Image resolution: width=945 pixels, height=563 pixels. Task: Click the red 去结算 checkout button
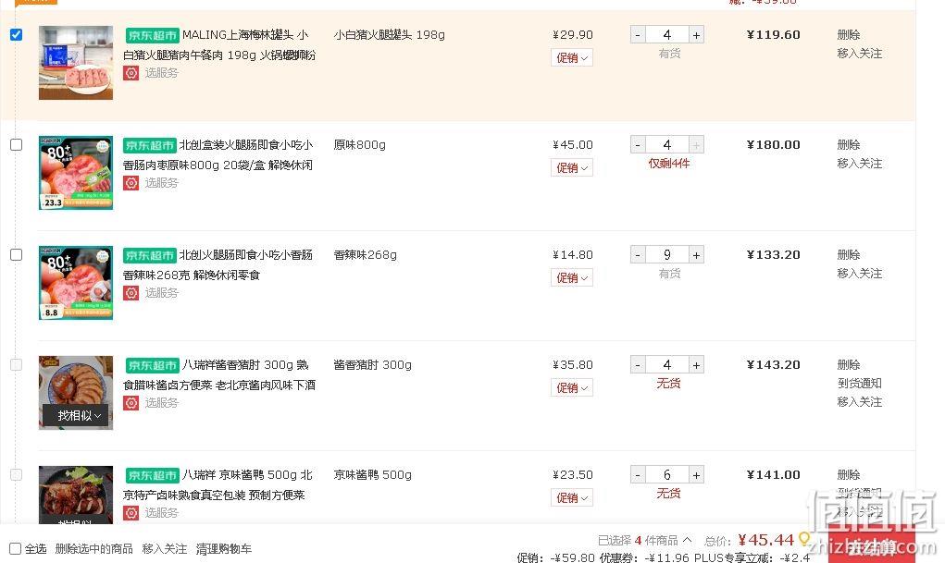pos(872,546)
